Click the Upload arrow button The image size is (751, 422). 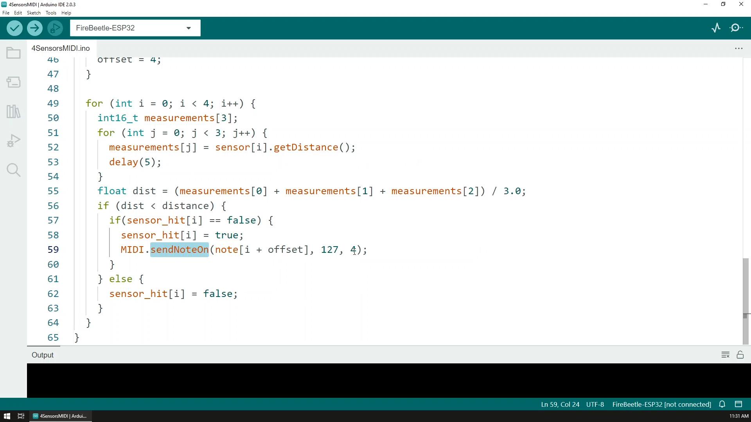(x=35, y=28)
